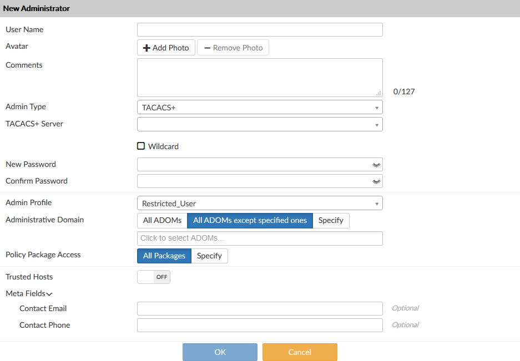520x361 pixels.
Task: Select Specify for Administrative Domain
Action: click(x=331, y=220)
